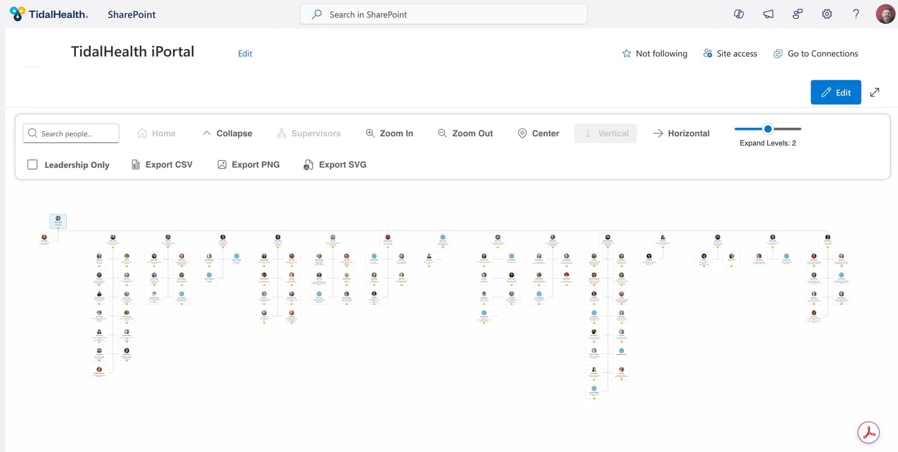The height and width of the screenshot is (452, 898).
Task: Click the Supervisors button
Action: pos(309,133)
